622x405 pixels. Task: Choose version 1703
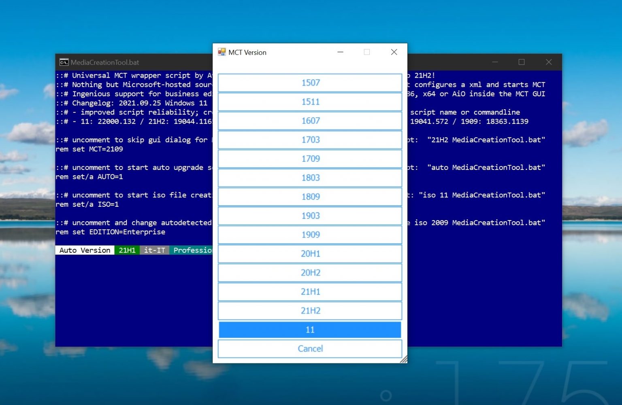(310, 140)
